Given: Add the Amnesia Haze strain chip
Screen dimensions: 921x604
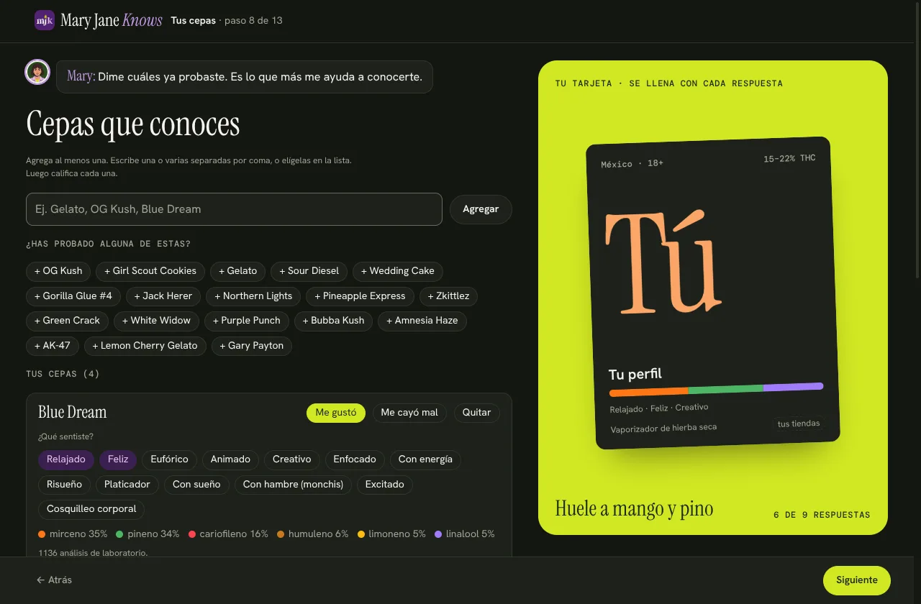Looking at the screenshot, I should pyautogui.click(x=422, y=321).
